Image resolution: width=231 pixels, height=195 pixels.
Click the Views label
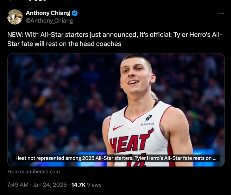[x=94, y=185]
